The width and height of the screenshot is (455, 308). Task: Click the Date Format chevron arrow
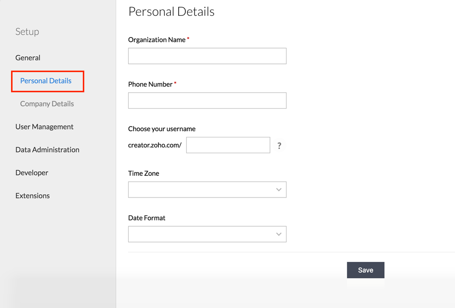(279, 234)
